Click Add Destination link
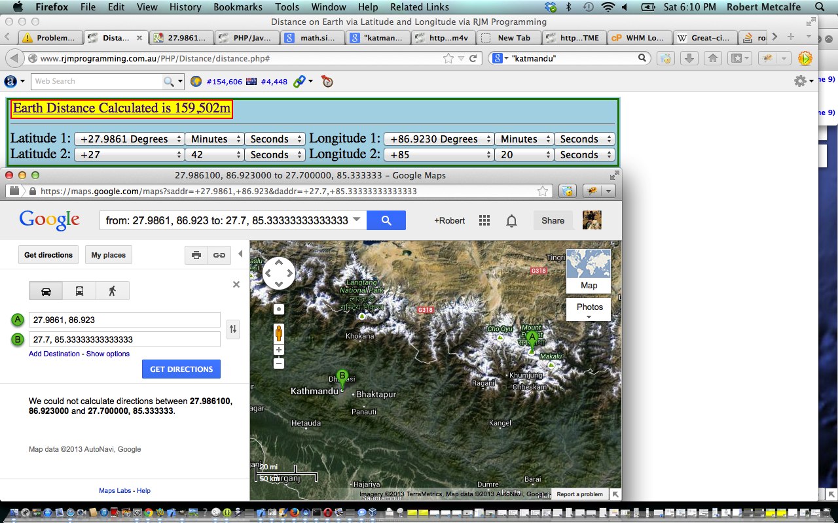This screenshot has height=523, width=838. [54, 354]
